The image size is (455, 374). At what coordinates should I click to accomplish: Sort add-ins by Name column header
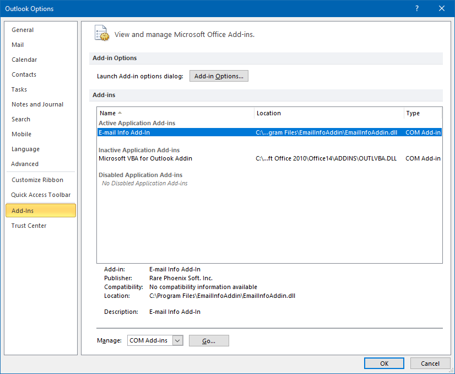pyautogui.click(x=175, y=113)
